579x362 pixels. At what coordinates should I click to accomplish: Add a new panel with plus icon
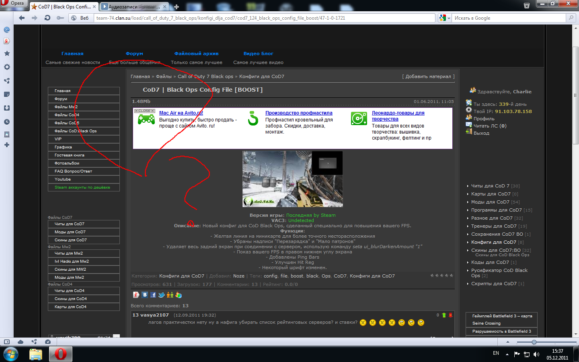coord(7,145)
